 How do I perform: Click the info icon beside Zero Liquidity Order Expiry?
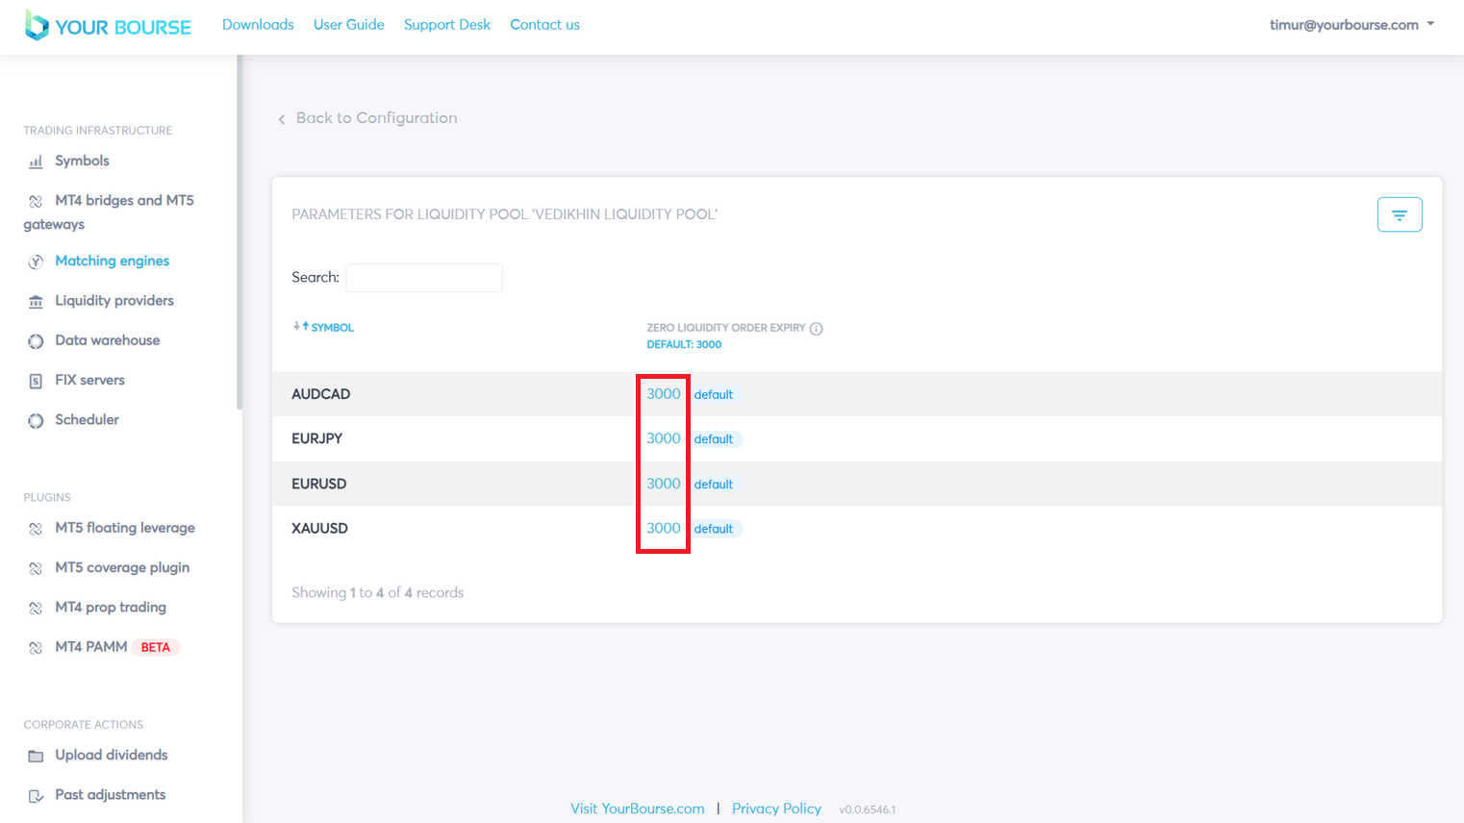[816, 329]
